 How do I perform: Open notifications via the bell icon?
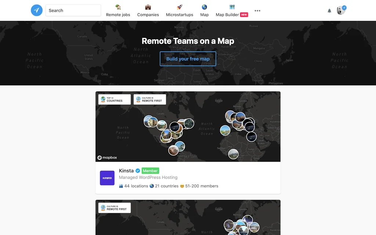click(x=329, y=11)
